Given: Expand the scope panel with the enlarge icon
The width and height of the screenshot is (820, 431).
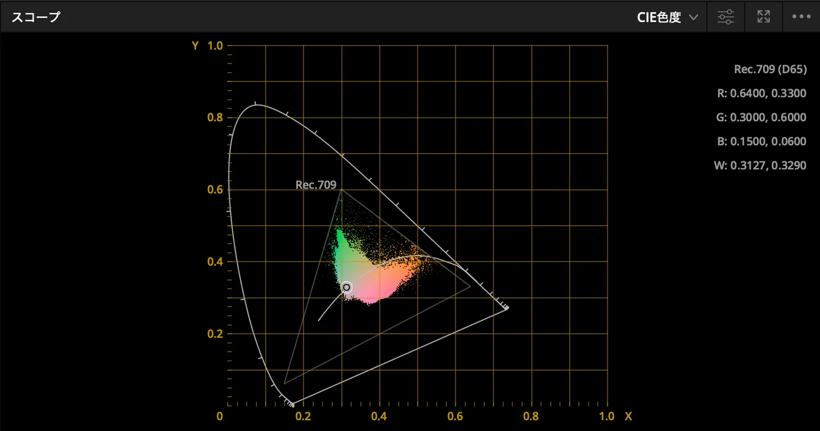Looking at the screenshot, I should [x=763, y=17].
